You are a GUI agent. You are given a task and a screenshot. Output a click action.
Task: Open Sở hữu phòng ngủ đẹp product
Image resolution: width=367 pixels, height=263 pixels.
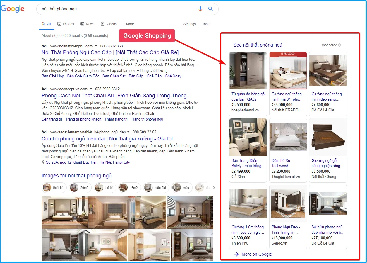[328, 217]
